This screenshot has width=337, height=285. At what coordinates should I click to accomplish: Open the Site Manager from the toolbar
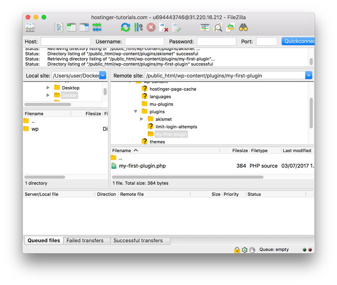(30, 27)
